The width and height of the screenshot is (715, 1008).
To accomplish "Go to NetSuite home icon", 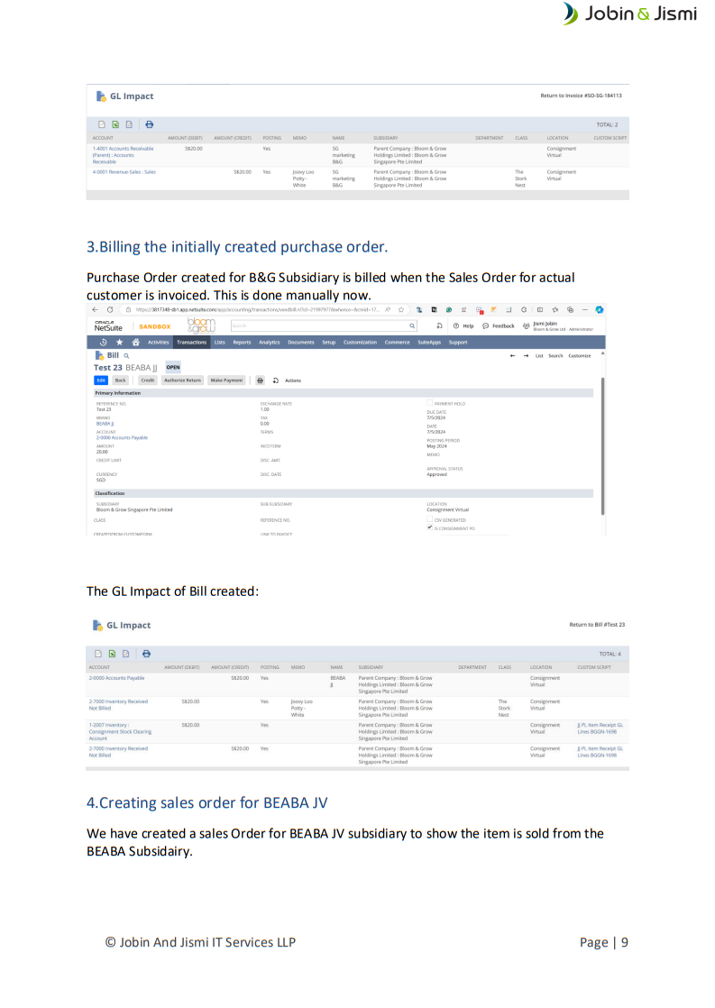I will (135, 343).
